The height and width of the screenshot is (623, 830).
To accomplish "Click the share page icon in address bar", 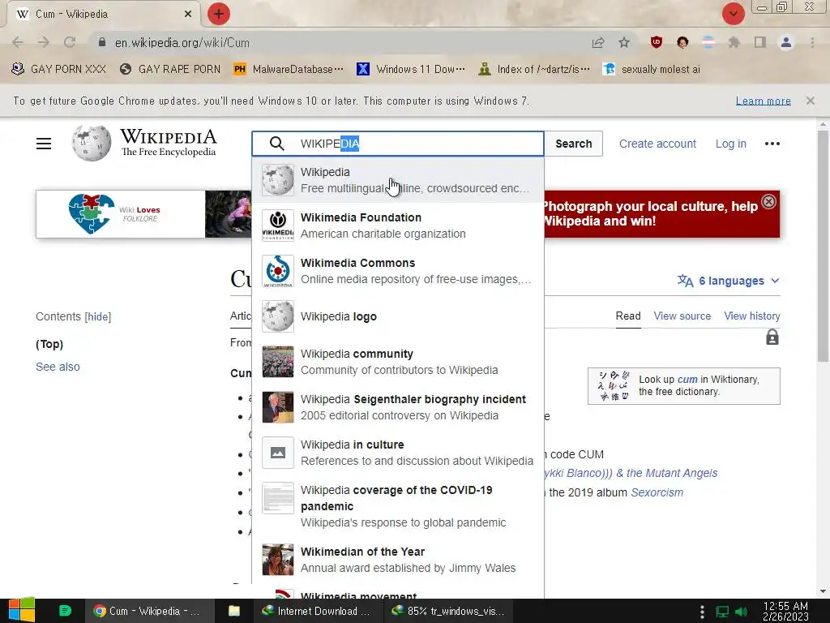I will pyautogui.click(x=598, y=42).
